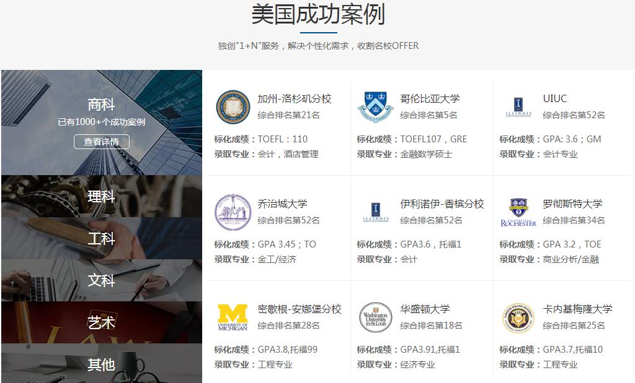Viewport: 635px width, 383px height.
Task: Click 综合排名第5名 ranking text
Action: pyautogui.click(x=429, y=115)
